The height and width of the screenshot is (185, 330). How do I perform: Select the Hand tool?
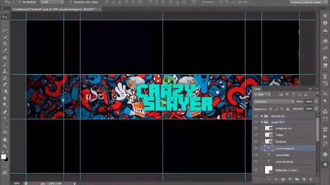coord(5,139)
